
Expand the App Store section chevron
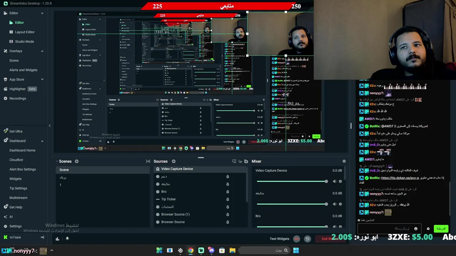tap(42, 80)
